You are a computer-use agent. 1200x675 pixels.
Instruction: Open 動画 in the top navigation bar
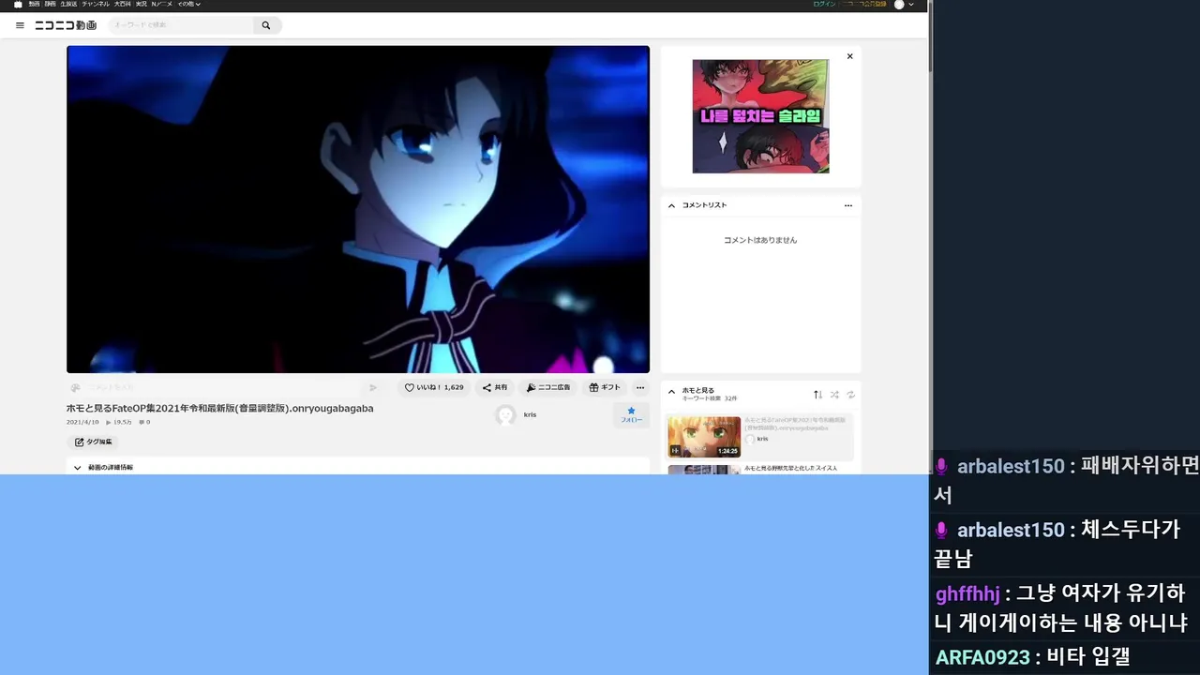(35, 5)
